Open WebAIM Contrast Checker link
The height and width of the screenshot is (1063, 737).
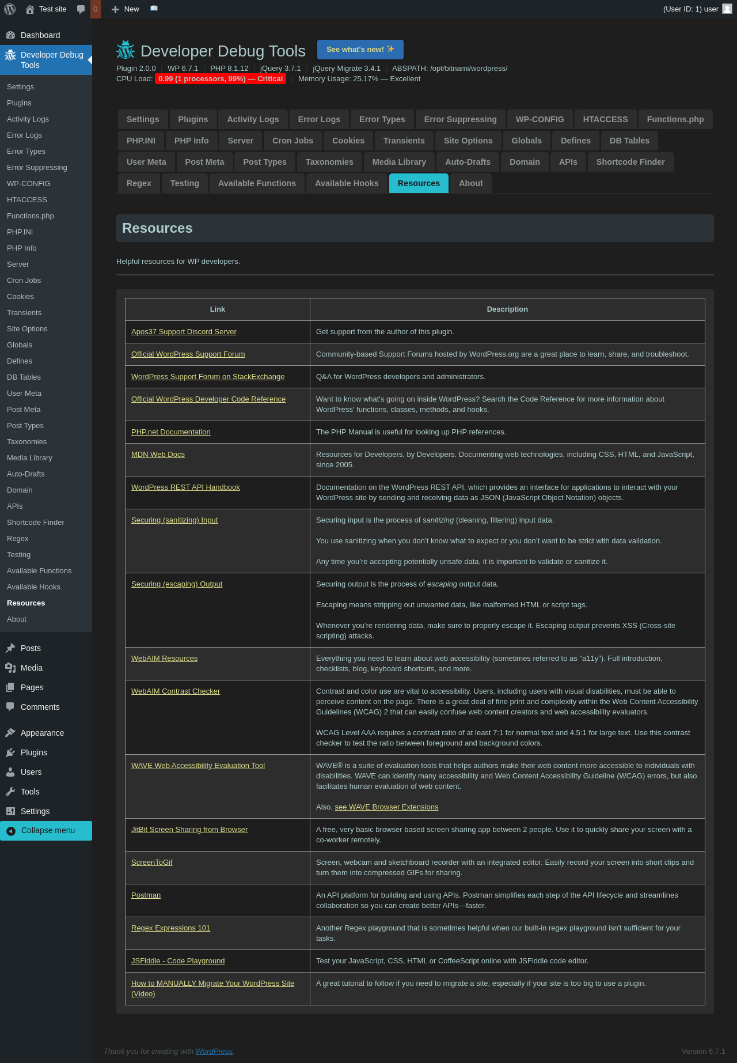[176, 691]
